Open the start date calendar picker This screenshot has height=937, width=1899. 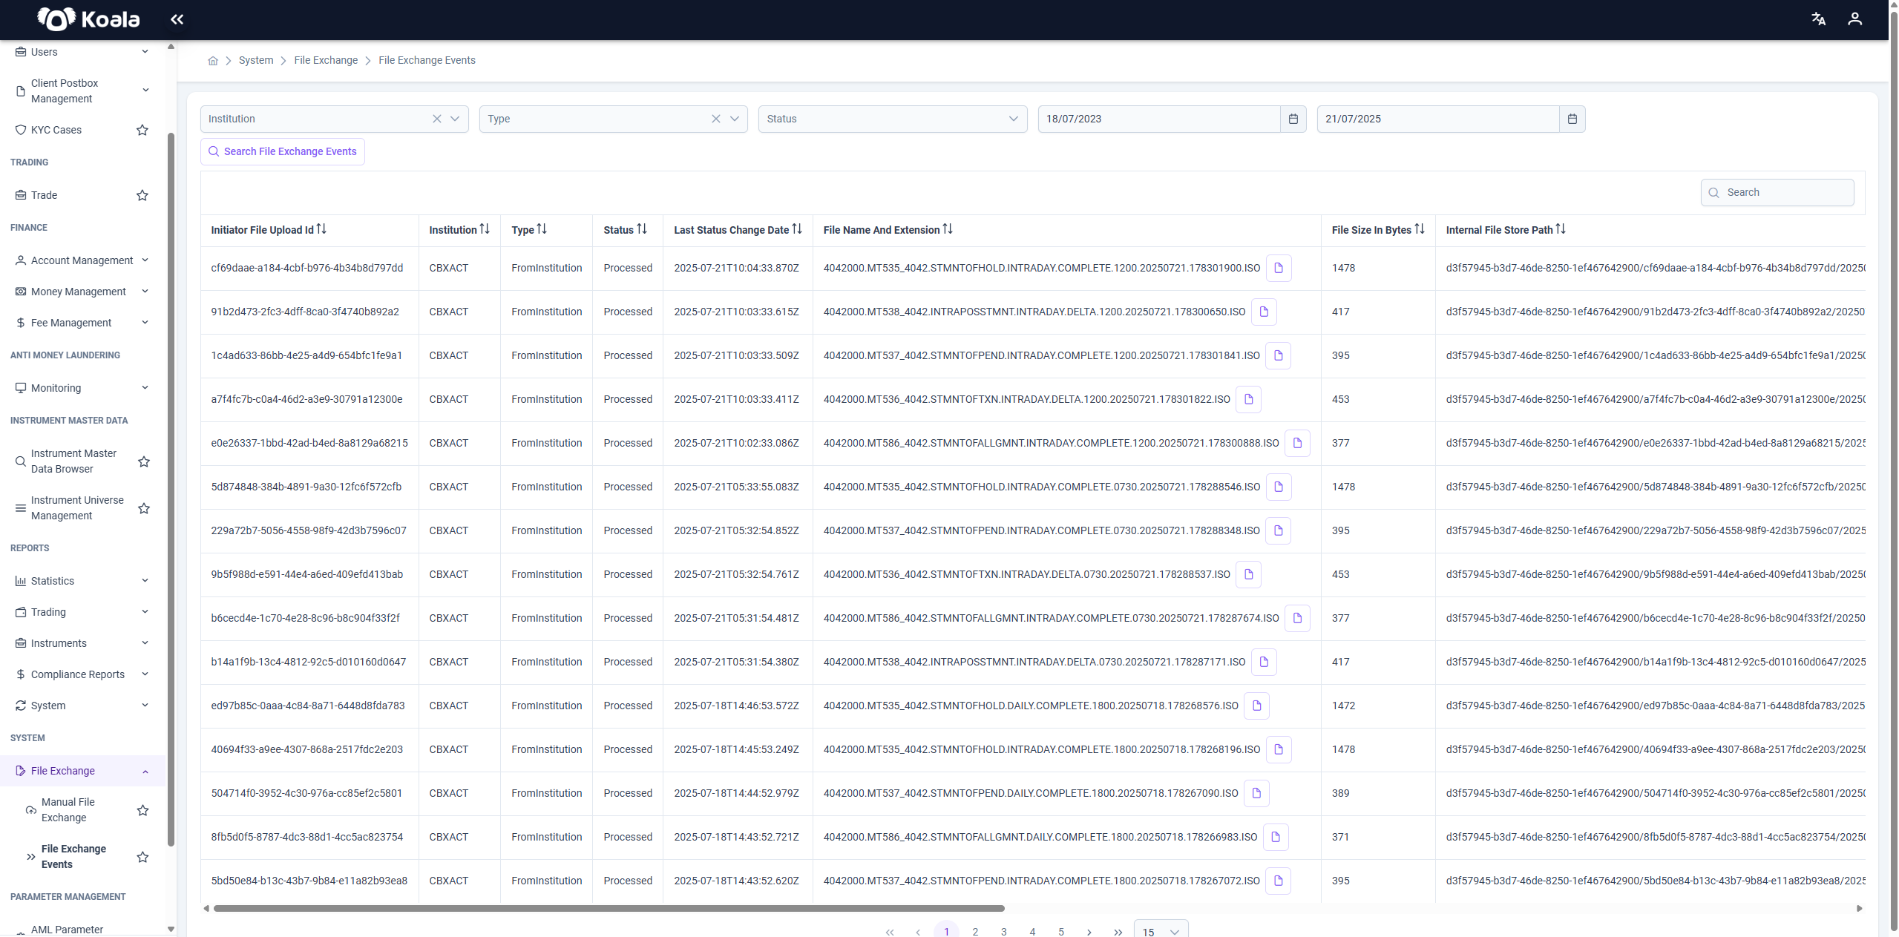click(1293, 119)
